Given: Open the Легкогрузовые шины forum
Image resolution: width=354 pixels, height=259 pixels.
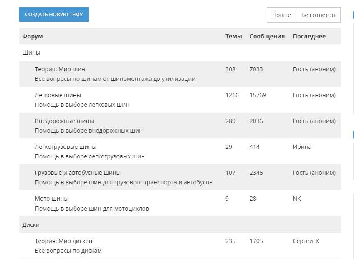Looking at the screenshot, I should pos(66,147).
